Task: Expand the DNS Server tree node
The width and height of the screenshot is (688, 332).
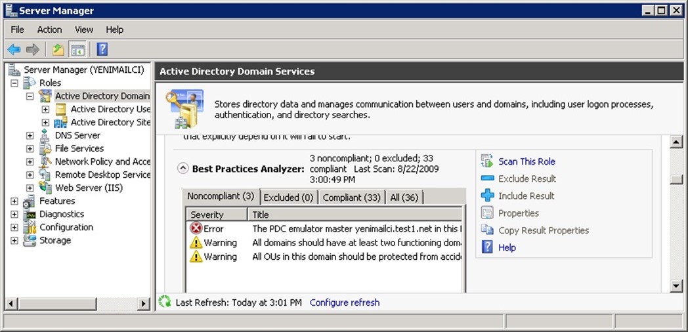Action: coord(30,135)
